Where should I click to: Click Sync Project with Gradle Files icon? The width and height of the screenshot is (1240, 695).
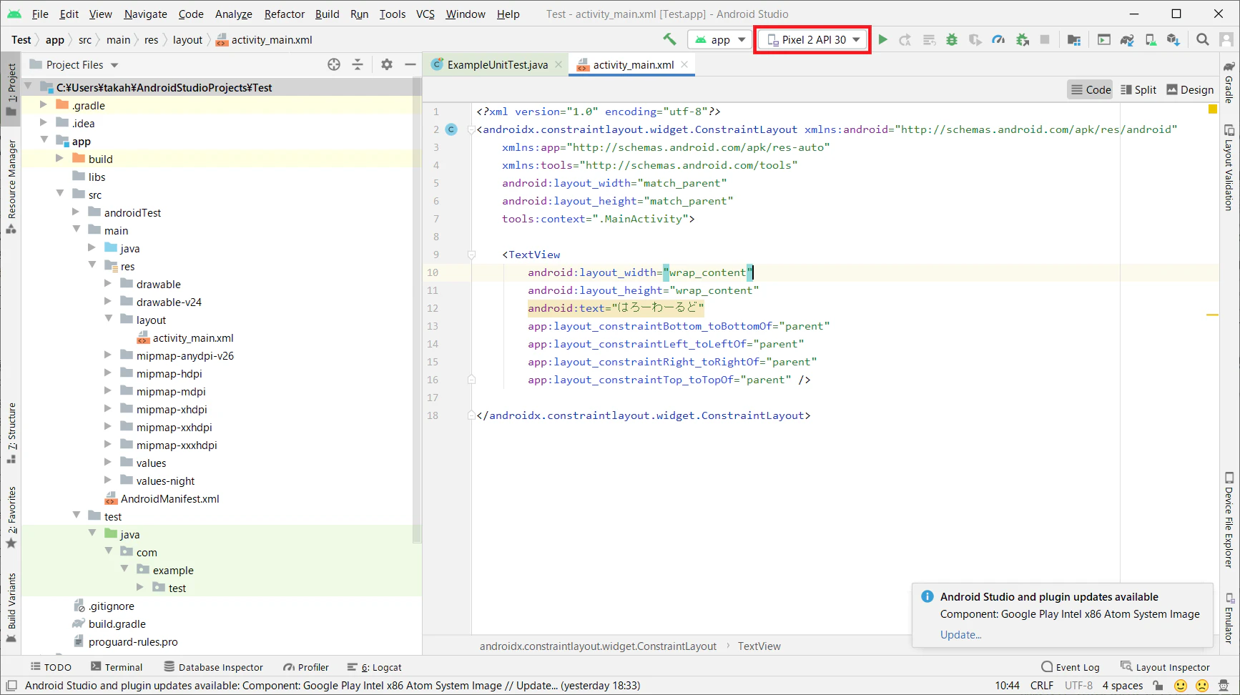(1127, 39)
